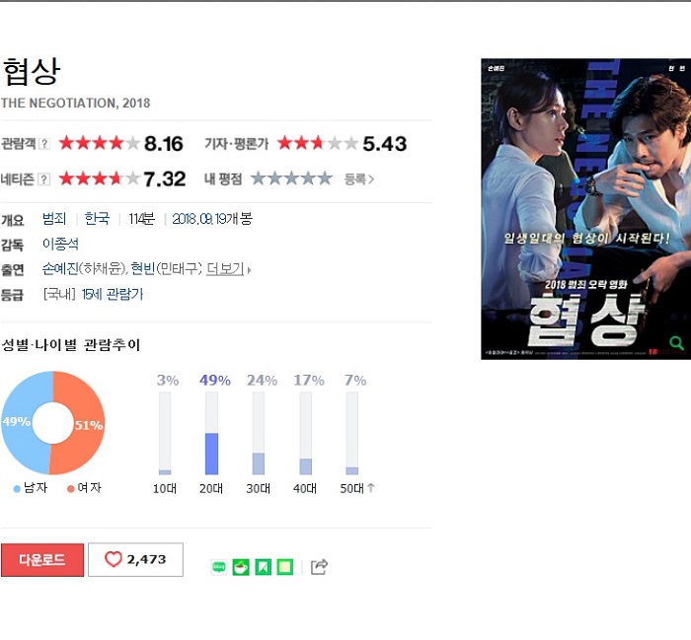Share to Naver Cafe via the cup icon

[241, 567]
